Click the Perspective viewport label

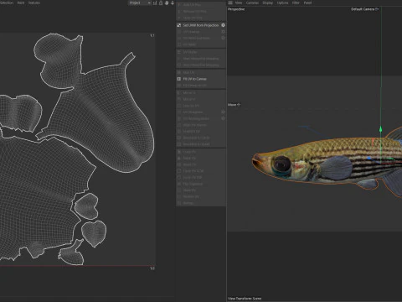(x=236, y=9)
